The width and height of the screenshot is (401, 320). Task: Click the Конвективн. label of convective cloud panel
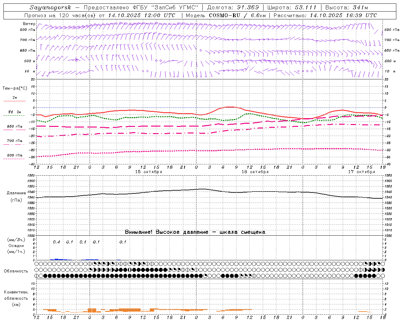[x=16, y=292]
